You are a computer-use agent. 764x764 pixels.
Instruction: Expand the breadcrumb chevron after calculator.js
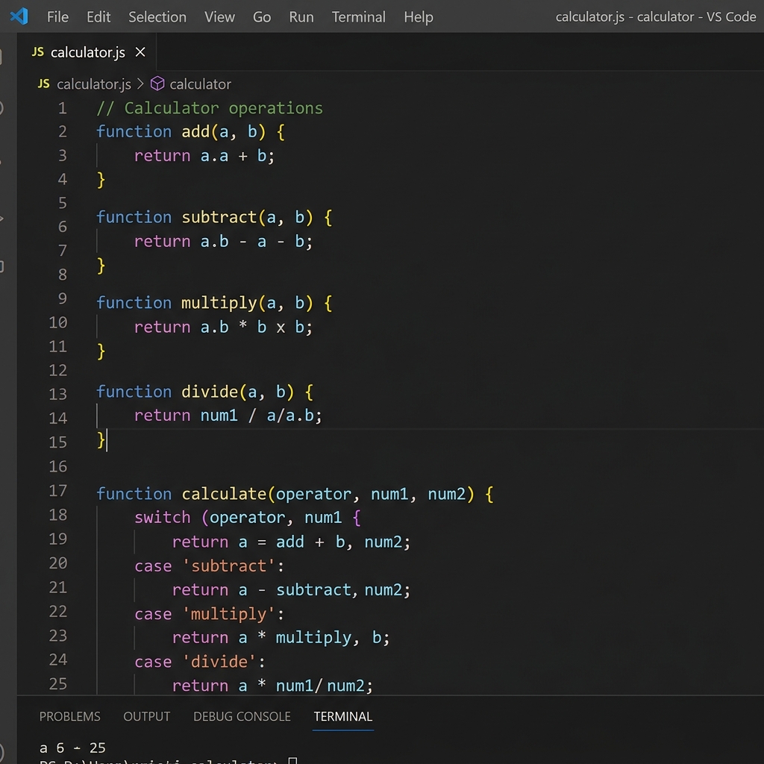pyautogui.click(x=140, y=84)
